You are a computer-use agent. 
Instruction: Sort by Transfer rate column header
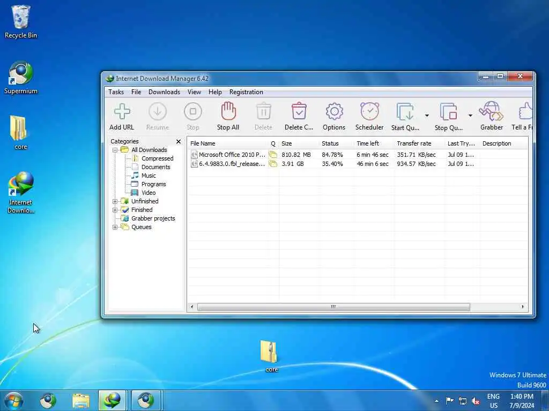point(420,143)
